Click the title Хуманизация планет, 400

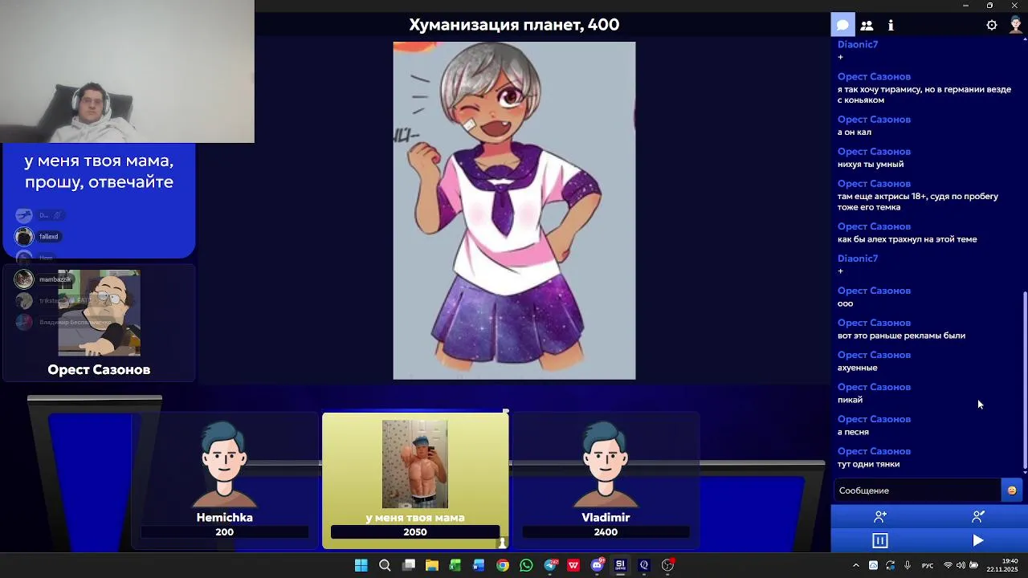[x=514, y=25]
